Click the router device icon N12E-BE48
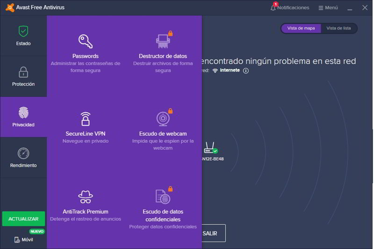 [x=211, y=148]
